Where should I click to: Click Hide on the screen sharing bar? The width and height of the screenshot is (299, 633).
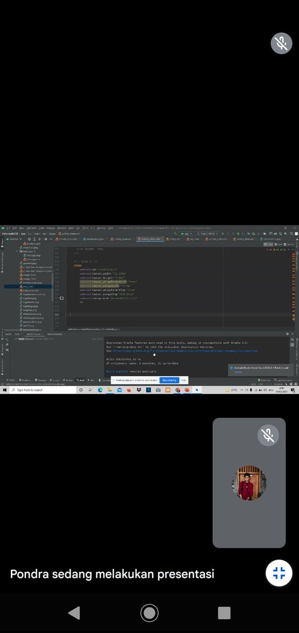coord(183,380)
